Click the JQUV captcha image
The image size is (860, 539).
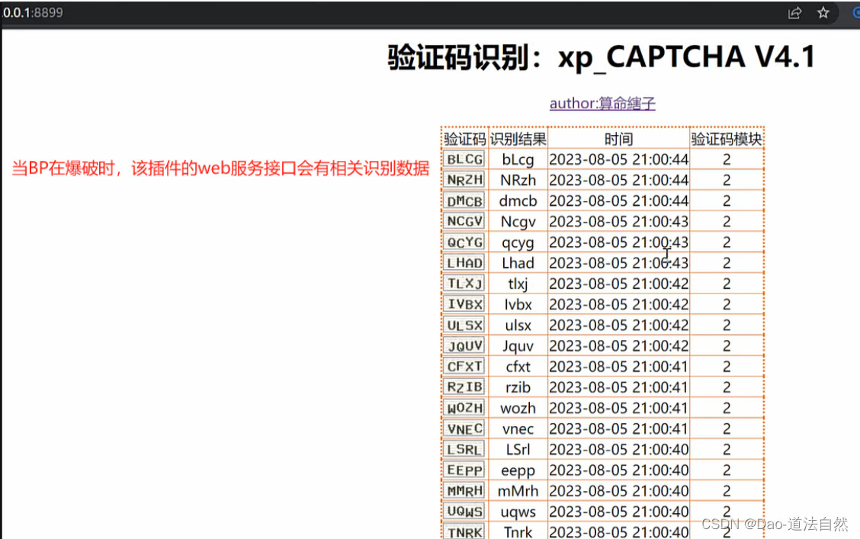point(464,345)
